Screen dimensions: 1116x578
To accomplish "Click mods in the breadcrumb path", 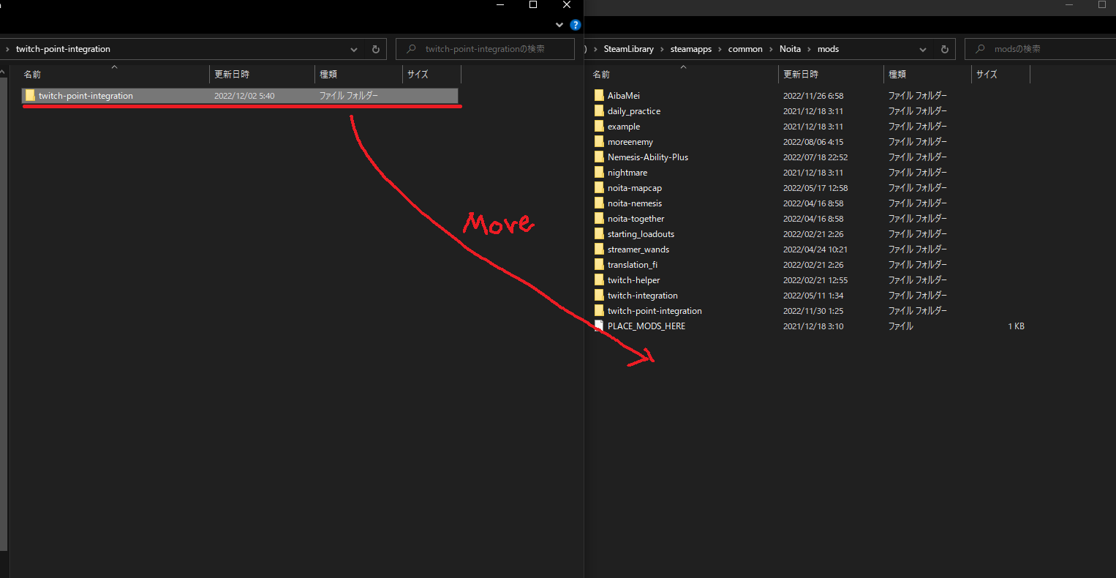I will (828, 49).
